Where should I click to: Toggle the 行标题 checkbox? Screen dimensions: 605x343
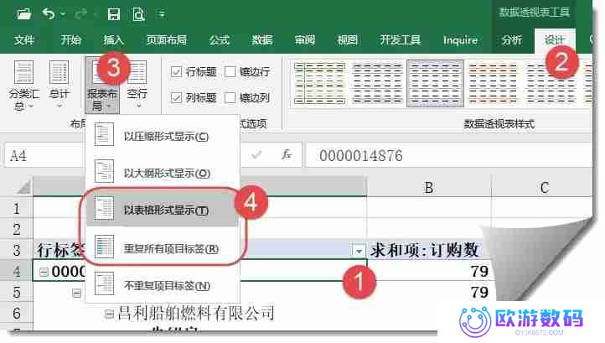pyautogui.click(x=177, y=71)
